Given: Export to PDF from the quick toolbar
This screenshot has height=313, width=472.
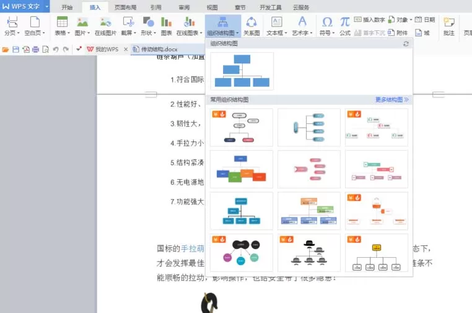Looking at the screenshot, I should click(x=26, y=50).
